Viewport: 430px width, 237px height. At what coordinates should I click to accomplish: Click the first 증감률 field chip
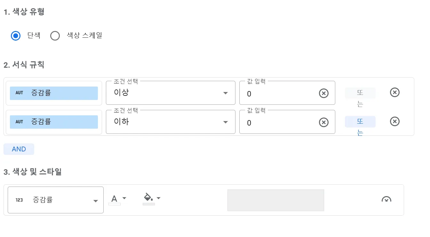click(x=54, y=93)
